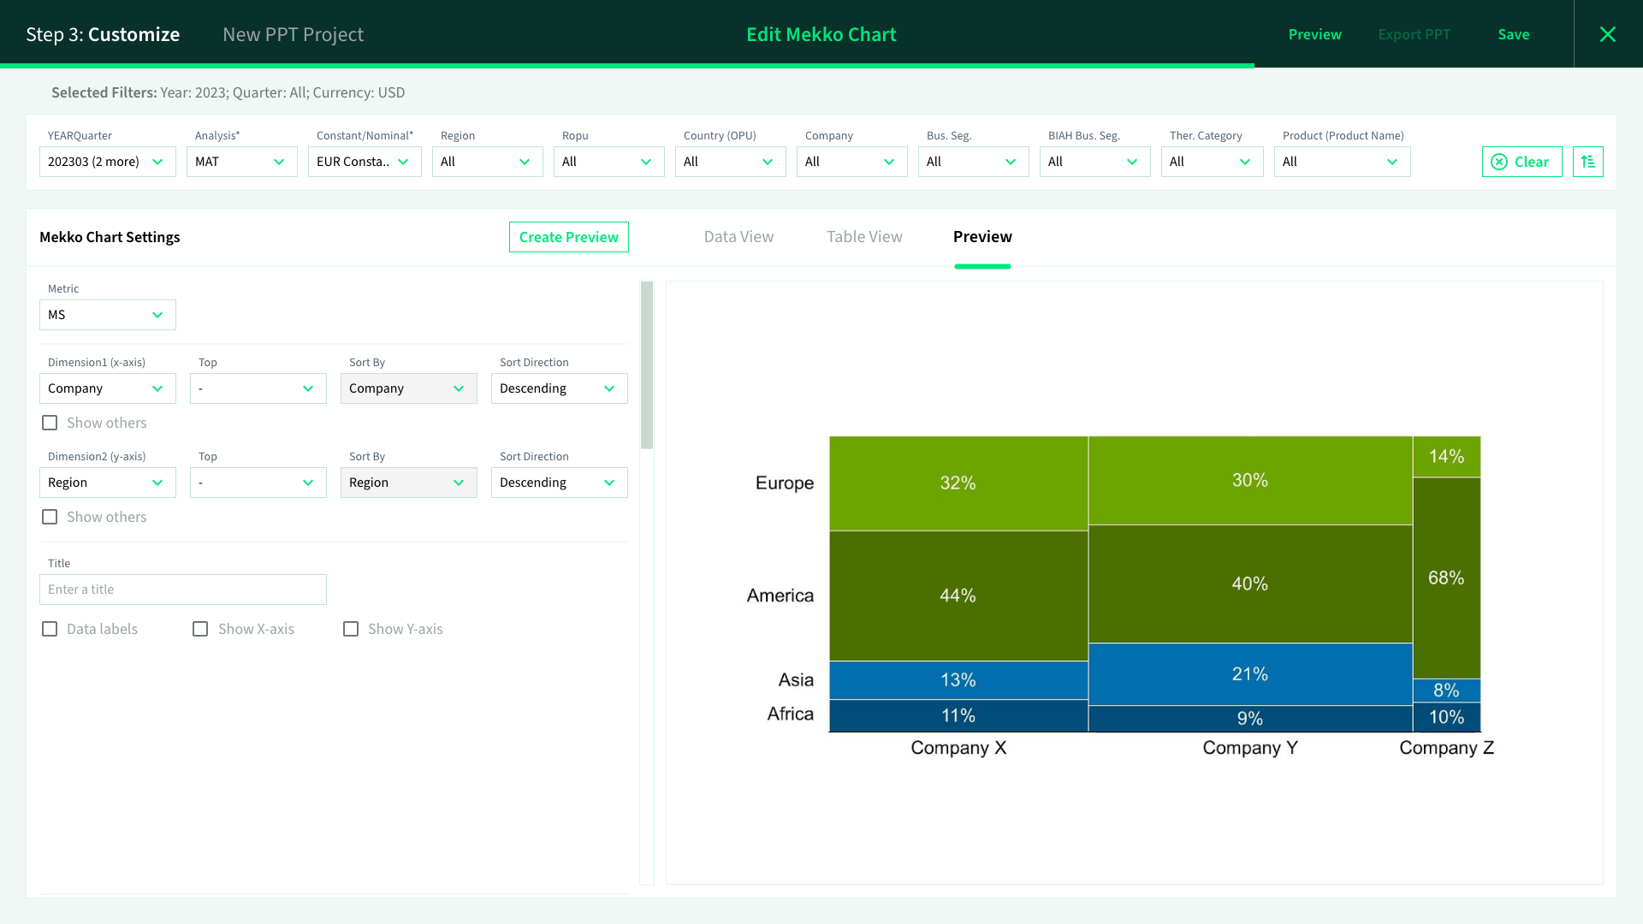The image size is (1643, 924).
Task: Click chevron of Product Name filter
Action: tap(1392, 162)
